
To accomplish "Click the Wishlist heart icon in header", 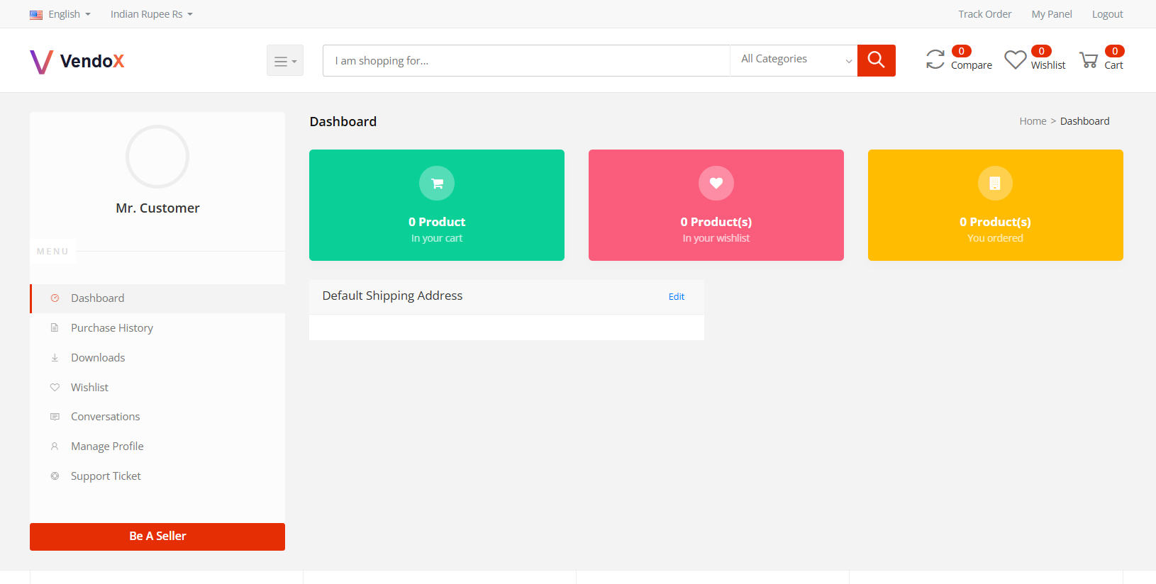I will (x=1015, y=60).
